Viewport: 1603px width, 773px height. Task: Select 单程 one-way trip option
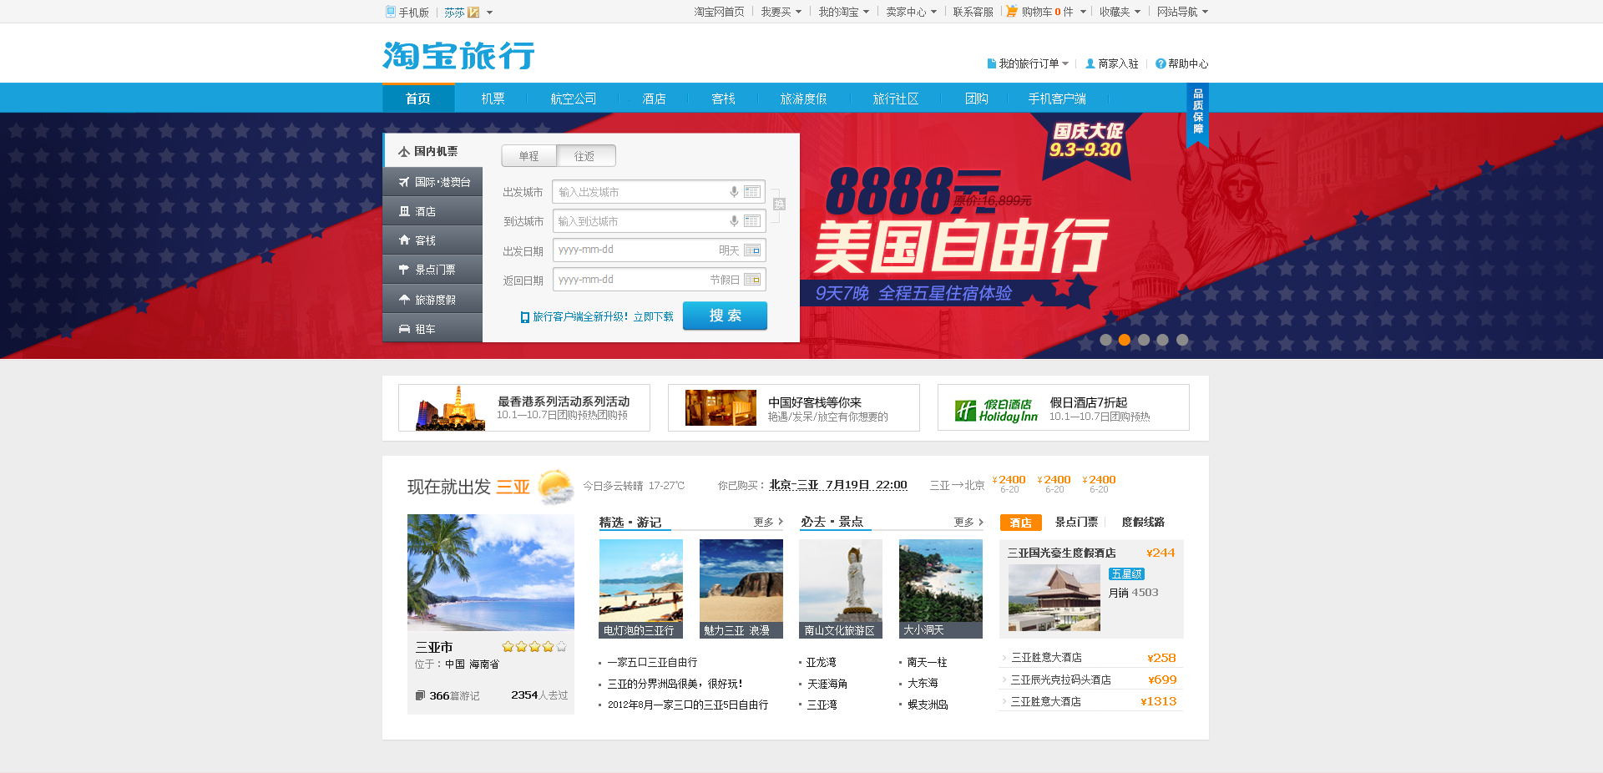(x=528, y=156)
